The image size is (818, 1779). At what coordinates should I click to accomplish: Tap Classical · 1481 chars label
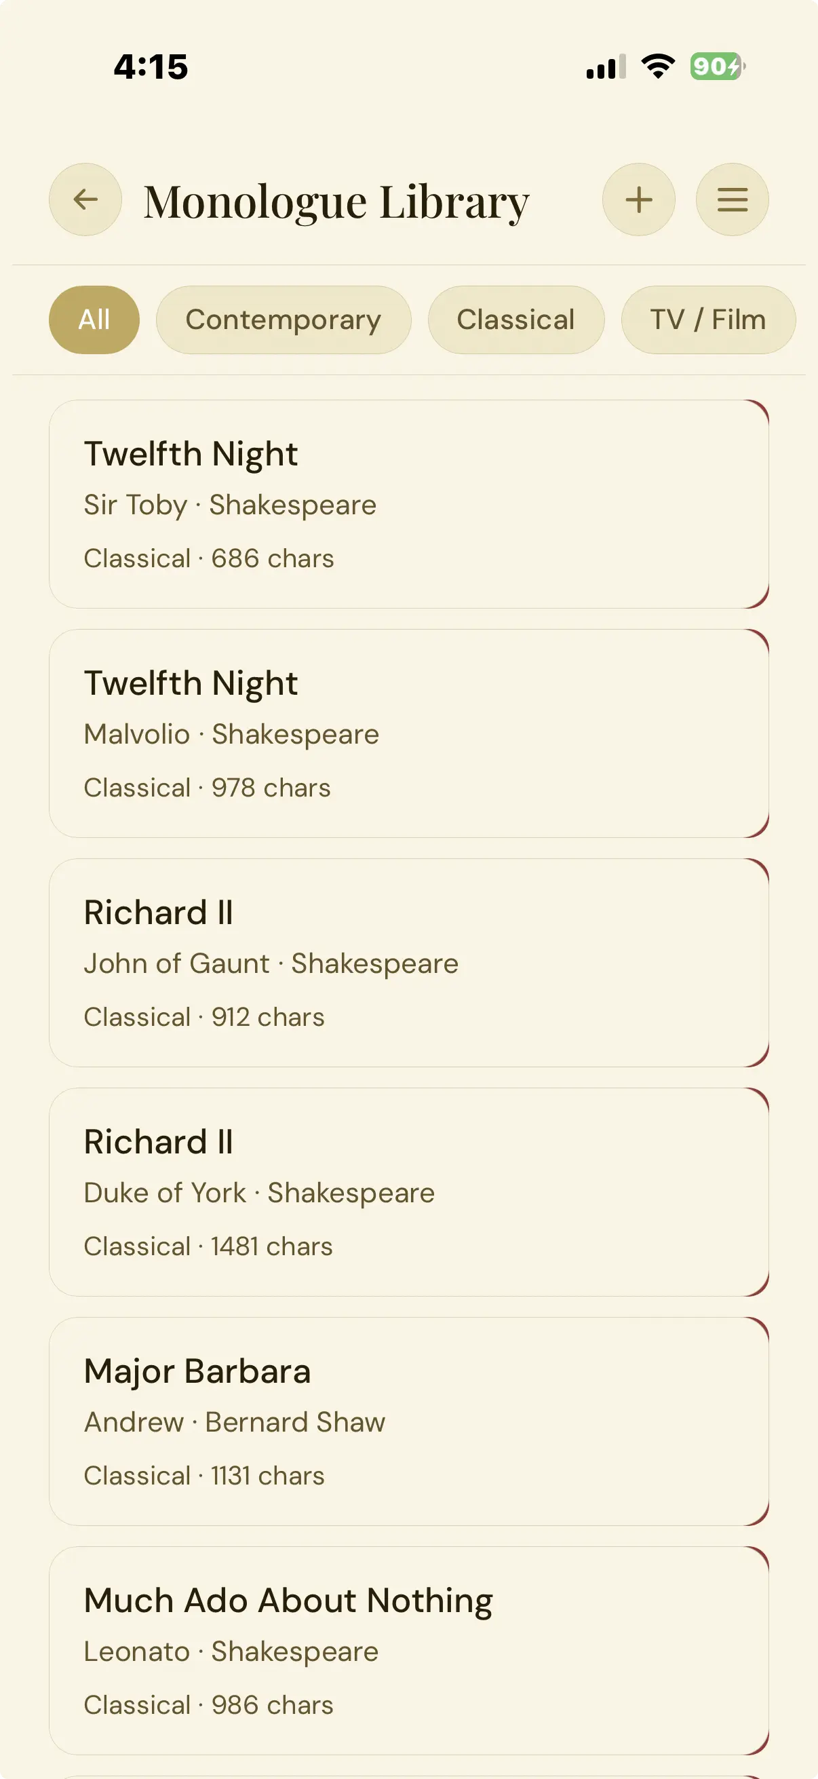[208, 1246]
